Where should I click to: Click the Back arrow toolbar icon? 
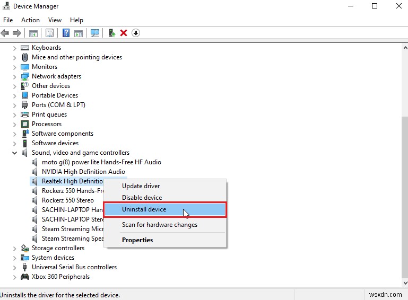5,33
